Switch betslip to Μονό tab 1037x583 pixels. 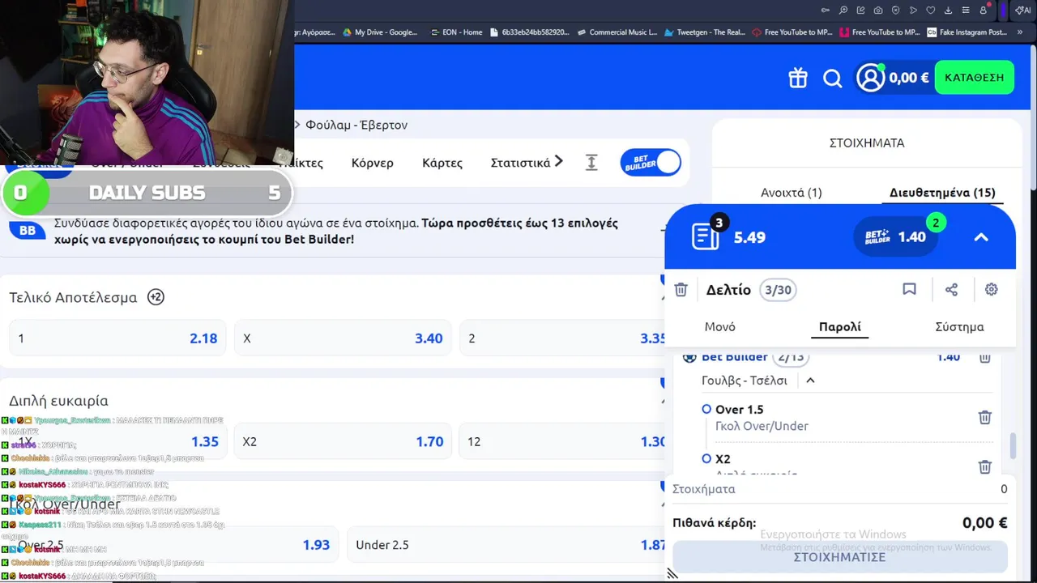[x=720, y=327]
